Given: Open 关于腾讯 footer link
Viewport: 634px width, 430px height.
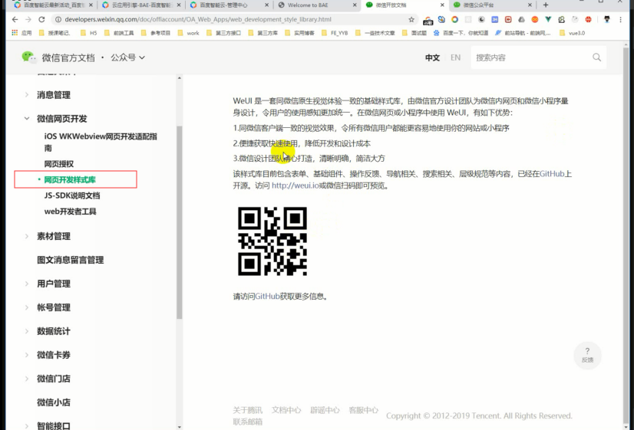Looking at the screenshot, I should pyautogui.click(x=247, y=410).
